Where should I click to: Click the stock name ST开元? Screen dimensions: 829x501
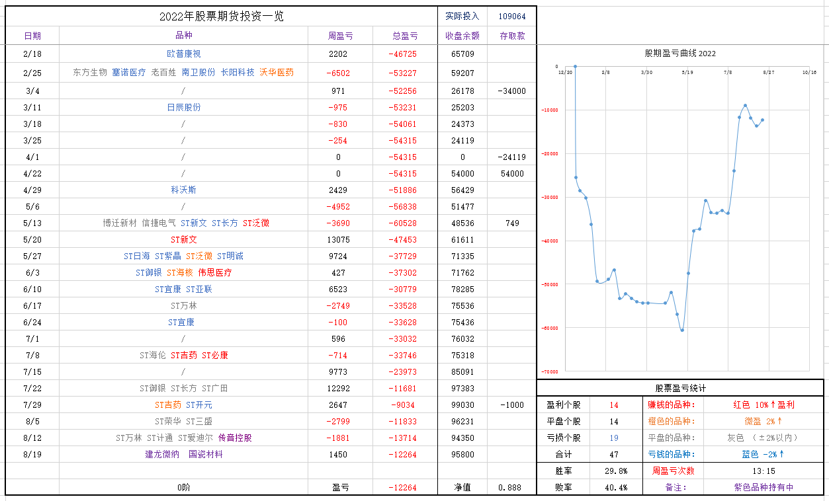click(x=199, y=405)
